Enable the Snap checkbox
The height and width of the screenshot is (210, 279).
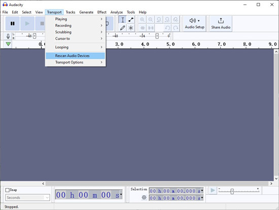click(x=7, y=190)
